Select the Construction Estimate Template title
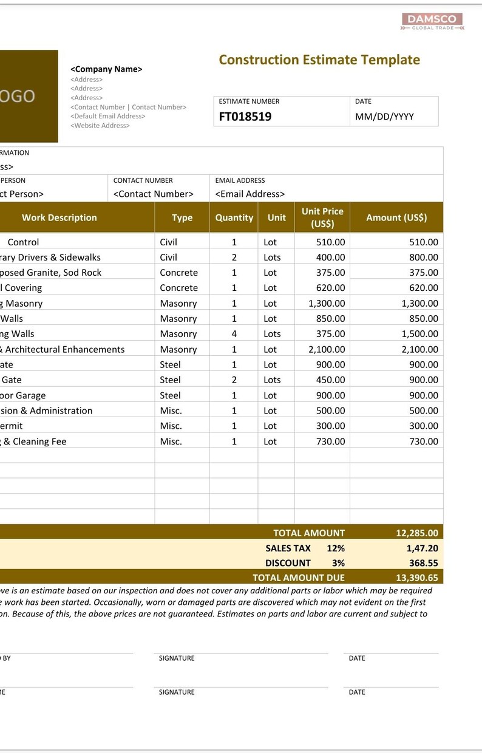This screenshot has height=753, width=482. [319, 60]
